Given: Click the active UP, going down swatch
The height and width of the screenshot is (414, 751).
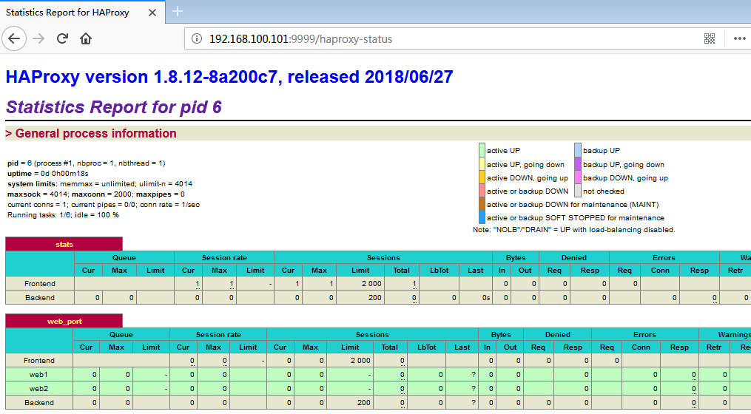Looking at the screenshot, I should click(x=482, y=164).
